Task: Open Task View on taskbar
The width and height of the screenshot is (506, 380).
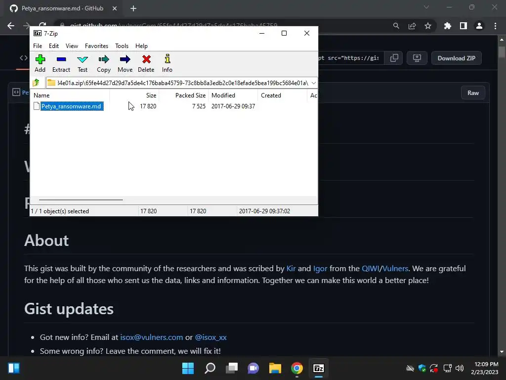Action: (x=232, y=368)
